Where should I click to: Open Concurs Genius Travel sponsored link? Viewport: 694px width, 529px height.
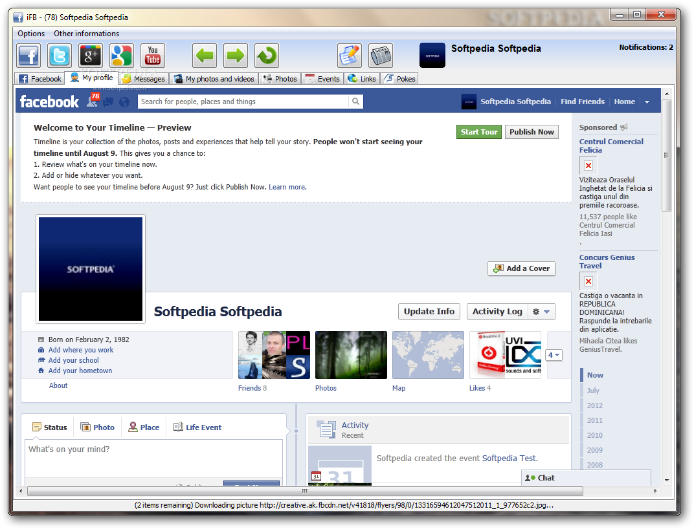(x=607, y=261)
